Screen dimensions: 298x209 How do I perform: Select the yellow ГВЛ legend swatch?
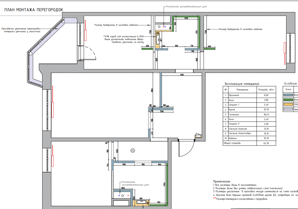pos(288,105)
